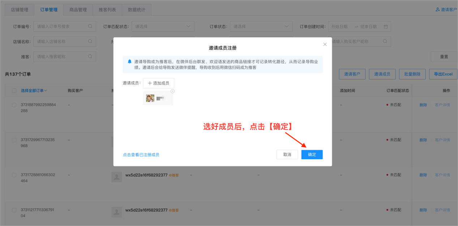Check the checkbox for order 3731728861066302464
This screenshot has height=226, width=458.
[x=14, y=175]
